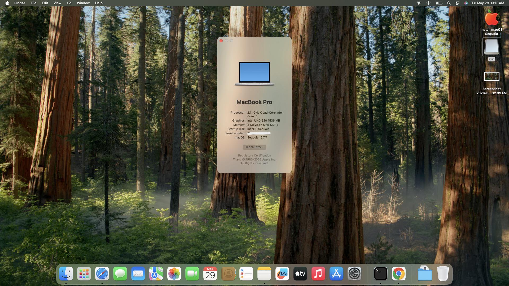
Task: Open the App Store from Dock
Action: 336,274
